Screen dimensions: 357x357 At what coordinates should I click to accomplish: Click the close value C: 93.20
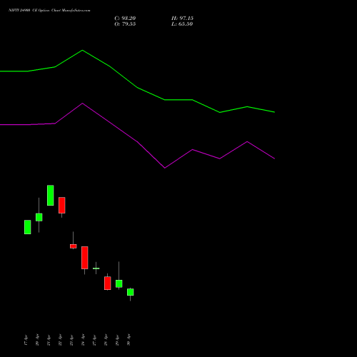[x=125, y=19]
